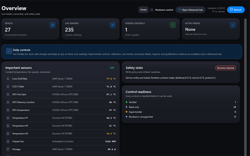
Task: Click the 57.1 °C GPU Hot Spot value
Action: pos(111,95)
